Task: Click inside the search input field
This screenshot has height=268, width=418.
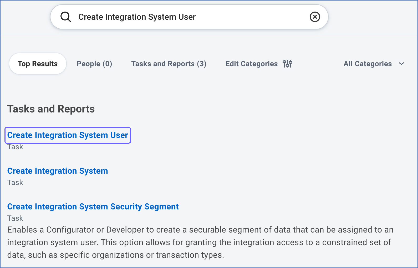Action: 189,17
